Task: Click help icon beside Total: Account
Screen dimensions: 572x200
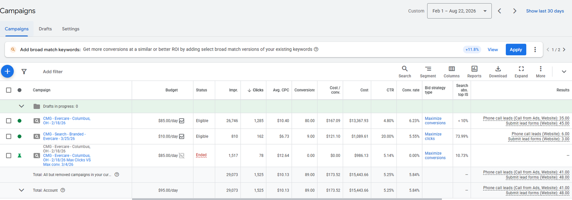Action: click(x=63, y=190)
